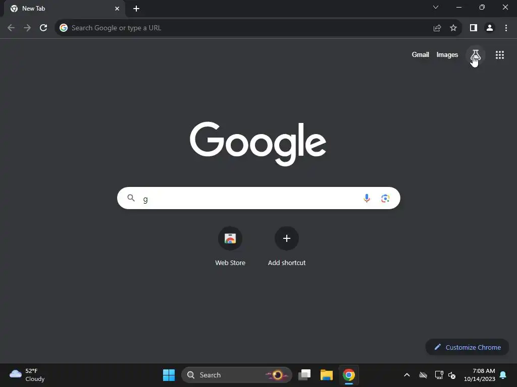Open Gmail link
This screenshot has width=517, height=387.
(x=421, y=54)
